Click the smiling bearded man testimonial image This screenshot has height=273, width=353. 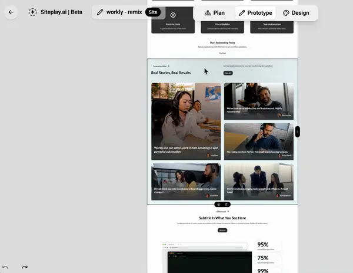click(259, 101)
